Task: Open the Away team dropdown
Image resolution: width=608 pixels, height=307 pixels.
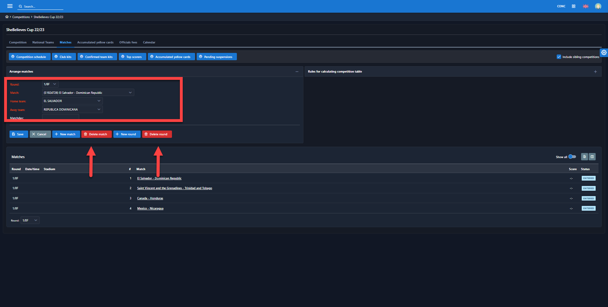Action: point(73,110)
